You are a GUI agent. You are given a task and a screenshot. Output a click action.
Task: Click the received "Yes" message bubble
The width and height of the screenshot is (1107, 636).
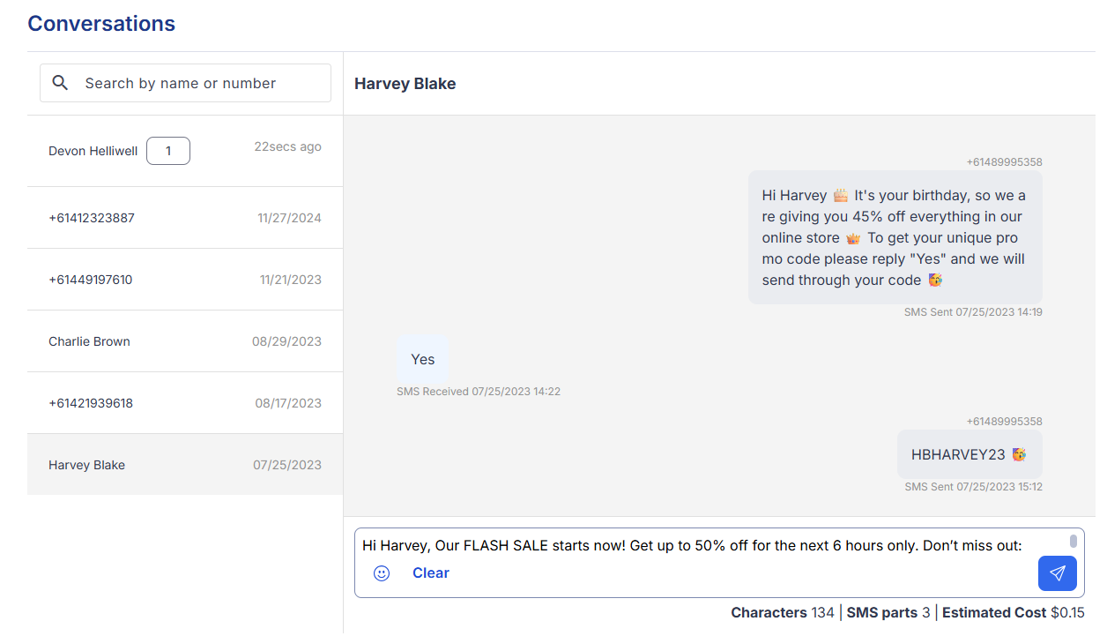pos(422,359)
